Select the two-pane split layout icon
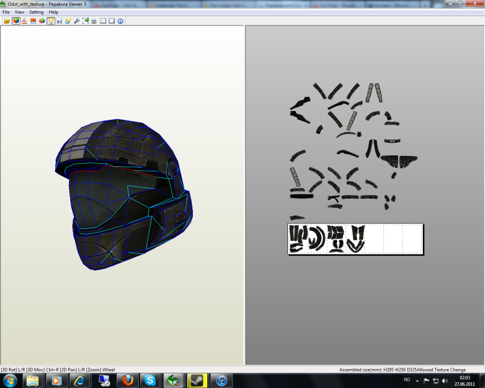 coord(103,21)
